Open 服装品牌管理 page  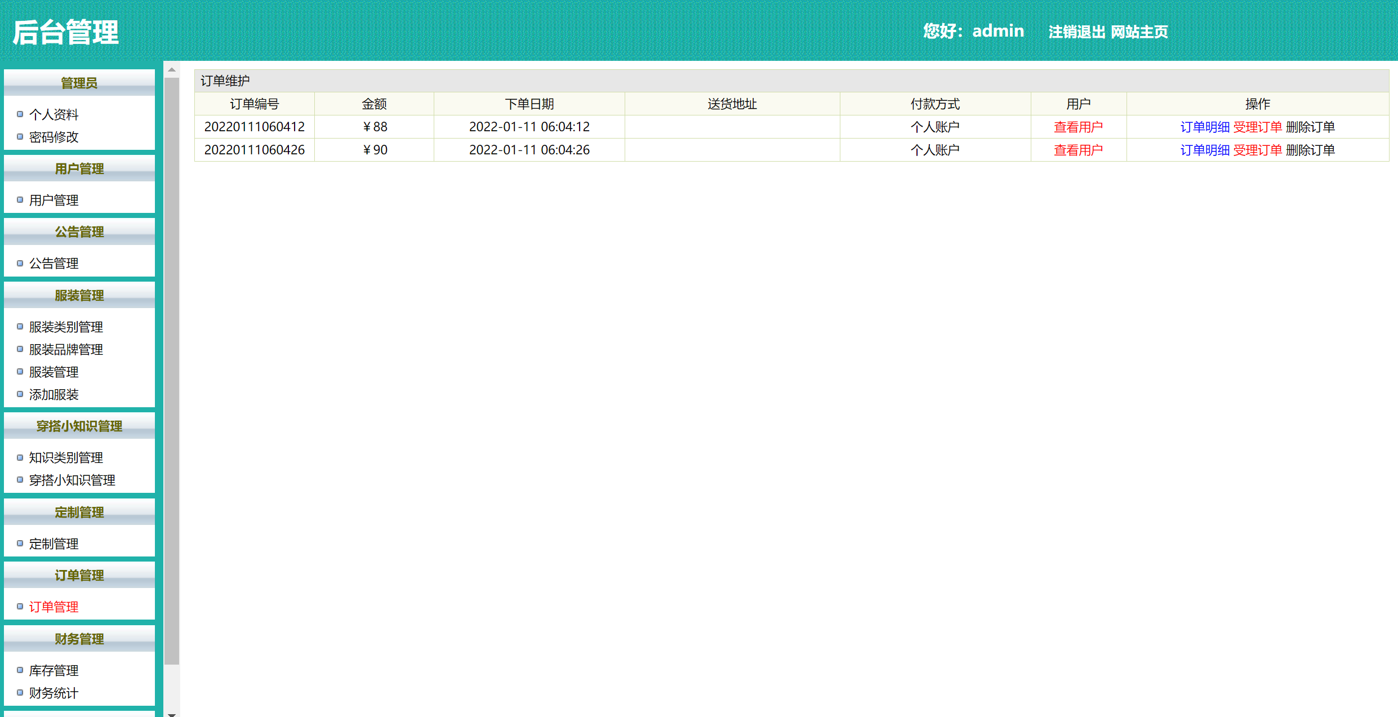(x=66, y=349)
